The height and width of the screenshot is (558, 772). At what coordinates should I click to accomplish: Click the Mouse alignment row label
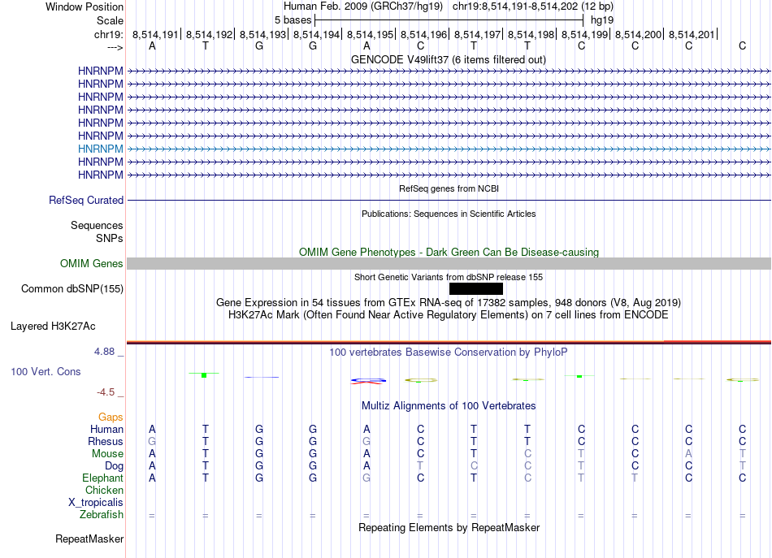click(x=107, y=454)
